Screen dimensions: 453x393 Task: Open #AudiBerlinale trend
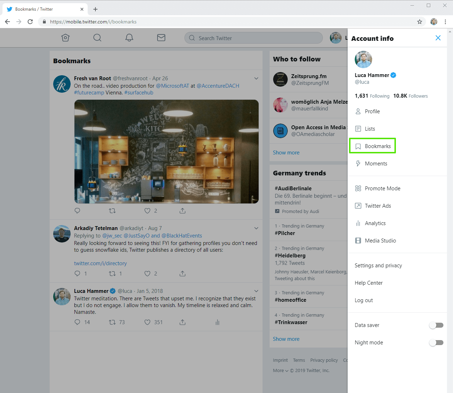(x=293, y=189)
